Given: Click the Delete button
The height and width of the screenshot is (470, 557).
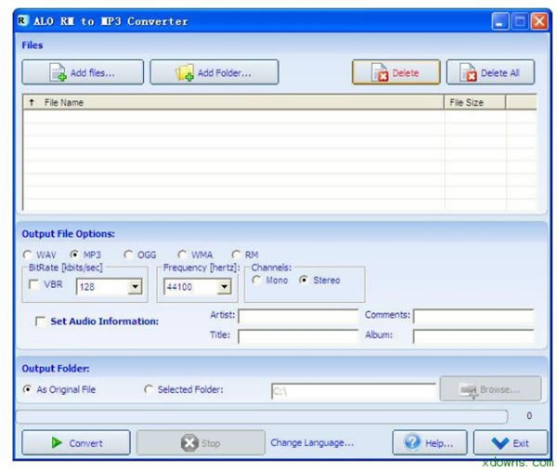Looking at the screenshot, I should pos(396,72).
